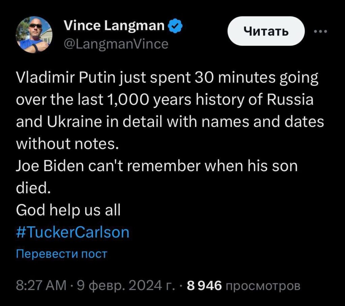Click the sentence starting with Joe Biden

(157, 167)
